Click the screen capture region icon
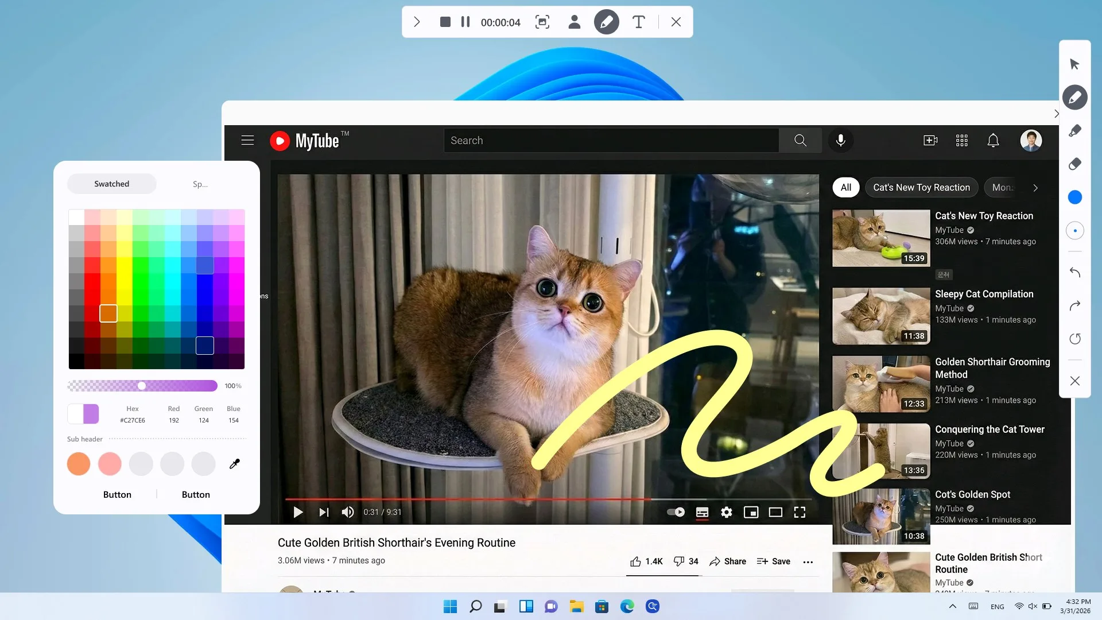1102x620 pixels. (x=542, y=22)
